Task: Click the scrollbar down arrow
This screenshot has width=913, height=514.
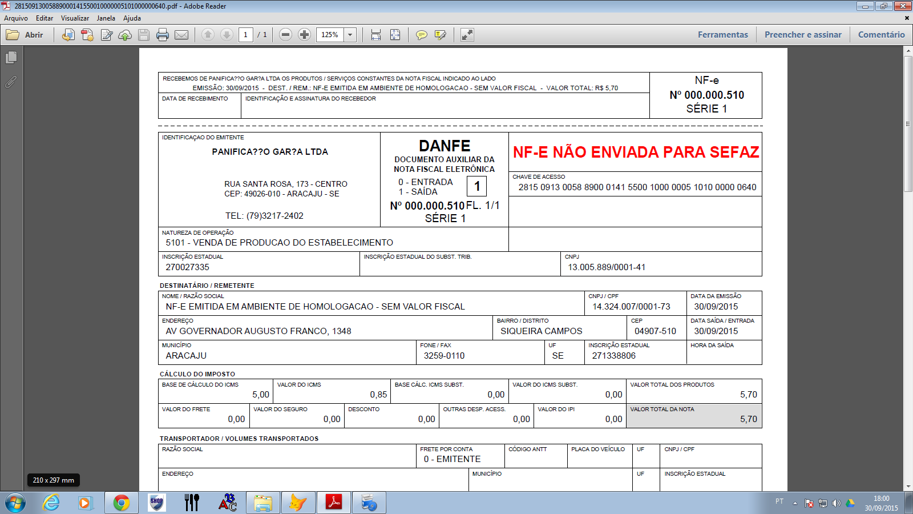Action: (x=908, y=486)
